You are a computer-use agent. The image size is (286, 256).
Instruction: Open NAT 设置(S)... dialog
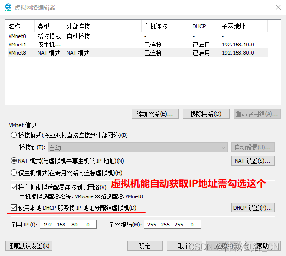[253, 161]
